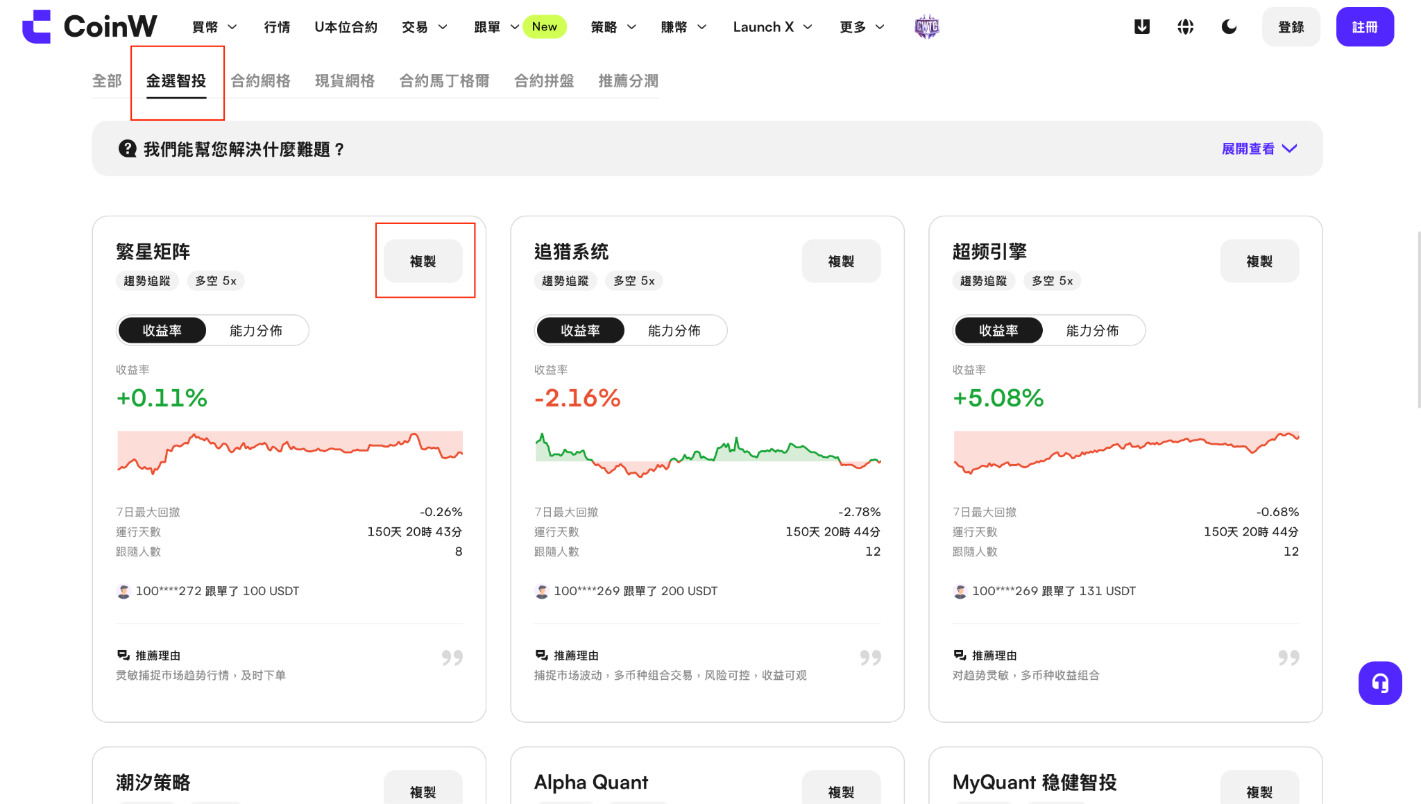Open the customer support headset button

tap(1380, 683)
